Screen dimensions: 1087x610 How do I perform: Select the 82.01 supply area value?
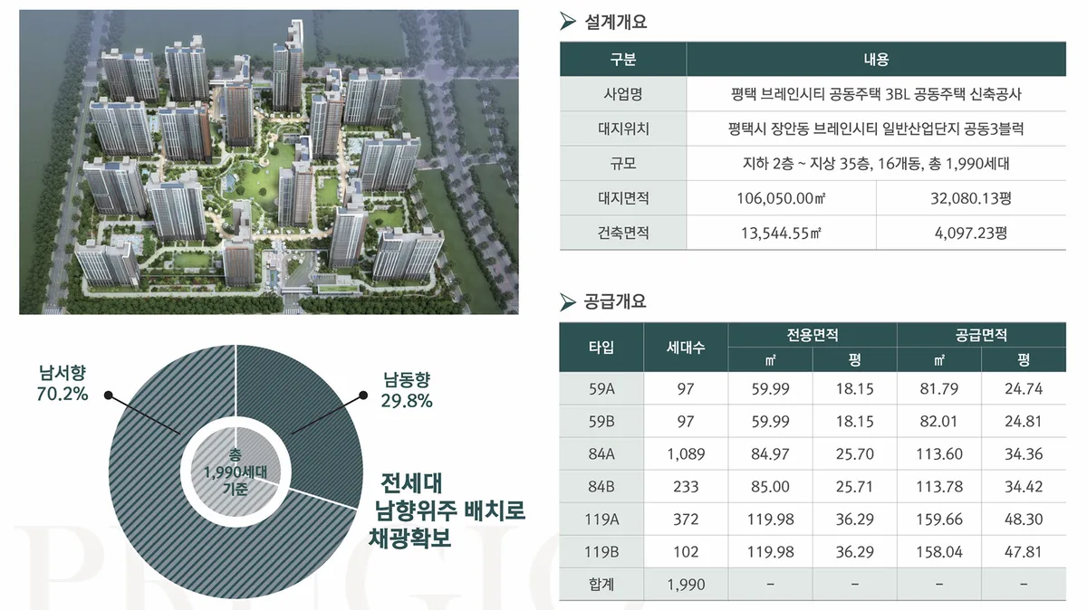tap(939, 421)
